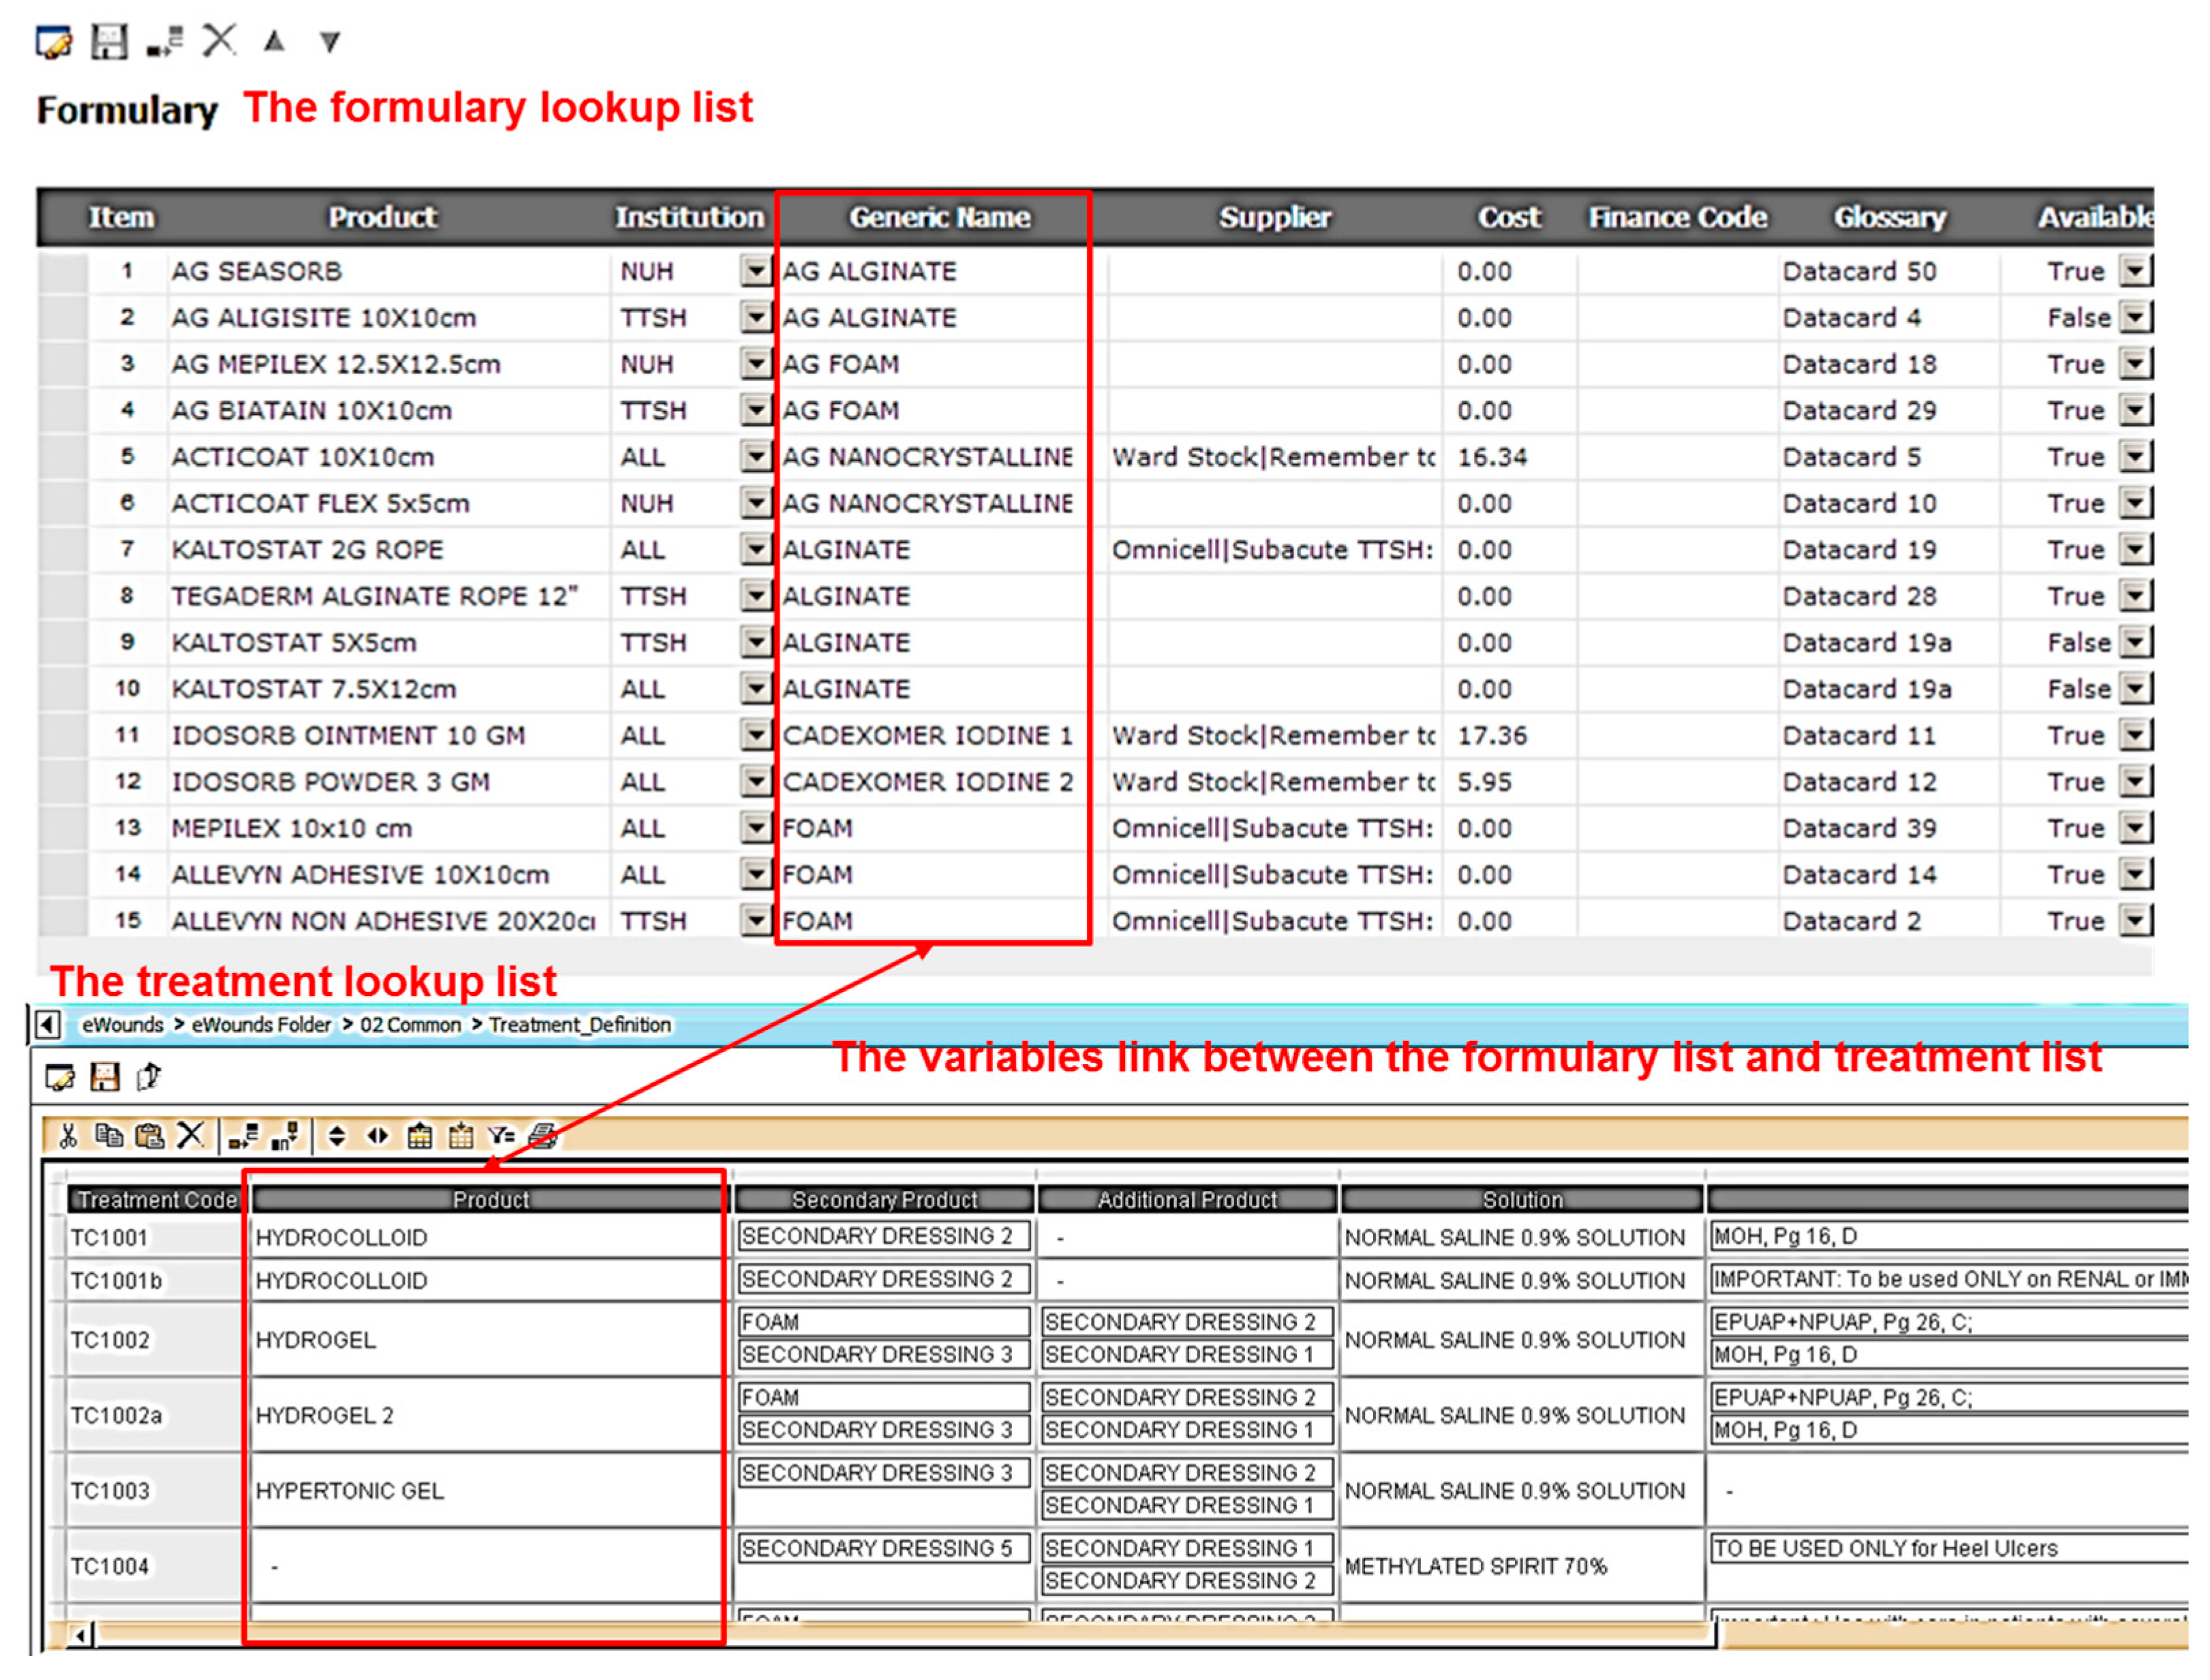The image size is (2210, 1680).
Task: Click the back arrow left of breadcrumb
Action: pos(46,1025)
